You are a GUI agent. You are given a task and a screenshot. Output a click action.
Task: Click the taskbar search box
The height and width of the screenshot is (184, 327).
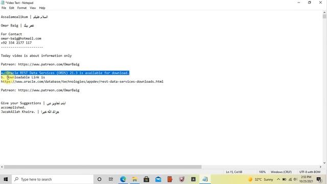(x=53, y=179)
